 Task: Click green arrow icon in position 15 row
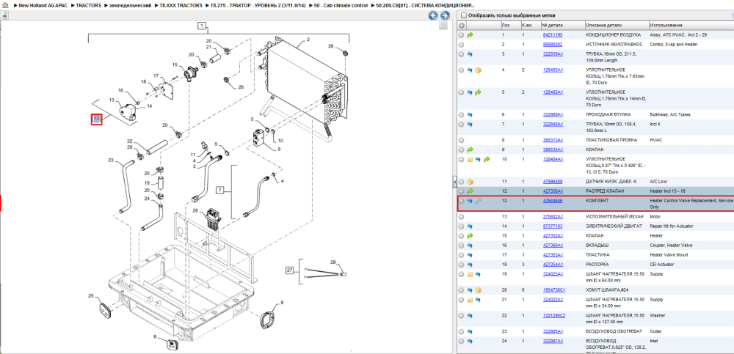click(x=470, y=236)
